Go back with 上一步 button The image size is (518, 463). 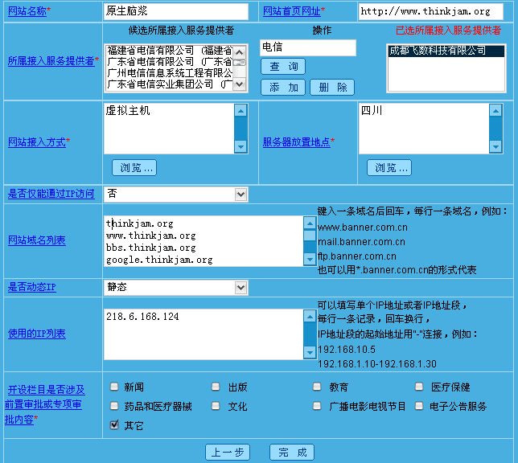(228, 453)
